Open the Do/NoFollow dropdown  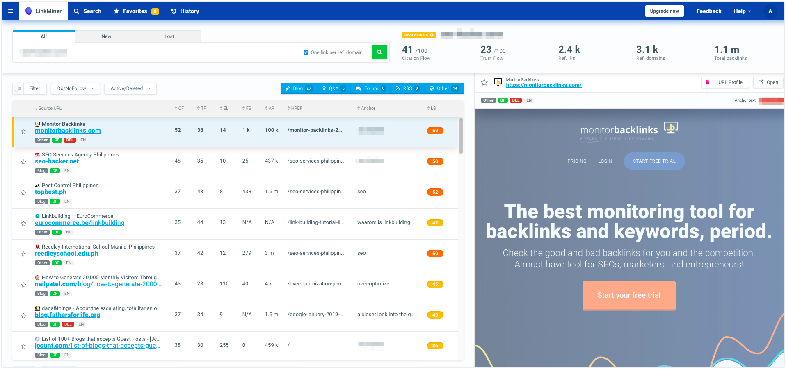(75, 88)
